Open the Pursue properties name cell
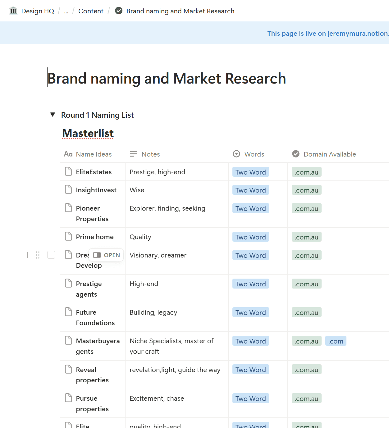389x428 pixels. tap(93, 403)
